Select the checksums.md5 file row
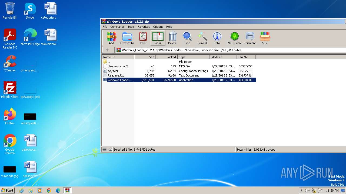 (x=179, y=66)
